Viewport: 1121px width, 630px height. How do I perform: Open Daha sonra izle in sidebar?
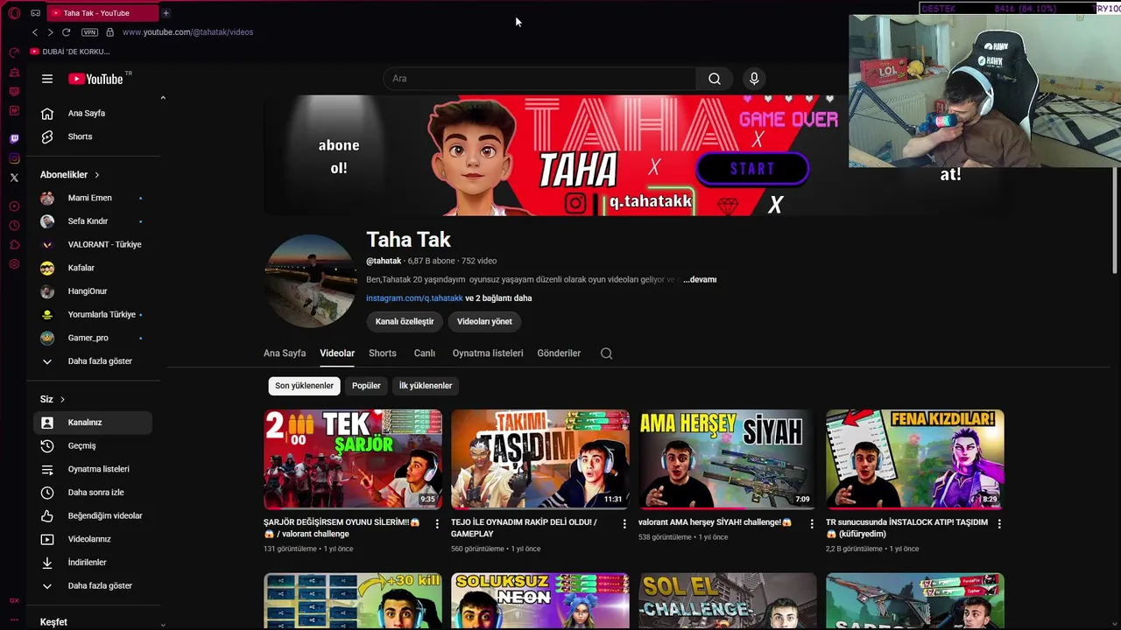tap(93, 493)
